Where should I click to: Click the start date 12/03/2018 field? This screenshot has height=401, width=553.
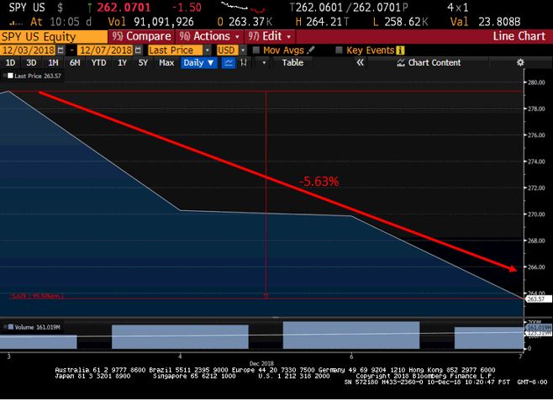coord(28,50)
